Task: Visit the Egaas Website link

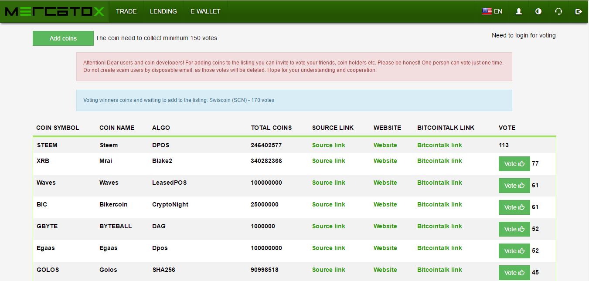Action: point(385,248)
